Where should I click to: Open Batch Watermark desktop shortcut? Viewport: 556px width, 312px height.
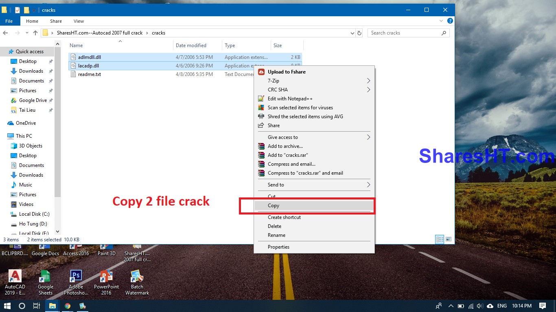click(x=137, y=283)
